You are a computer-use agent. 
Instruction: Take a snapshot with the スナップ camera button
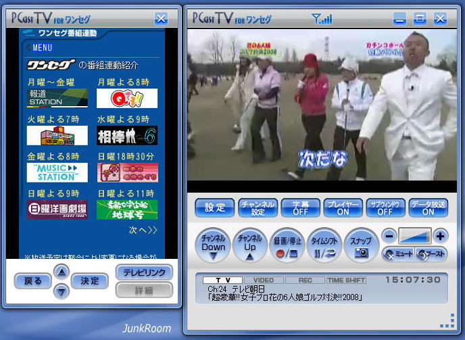point(361,245)
